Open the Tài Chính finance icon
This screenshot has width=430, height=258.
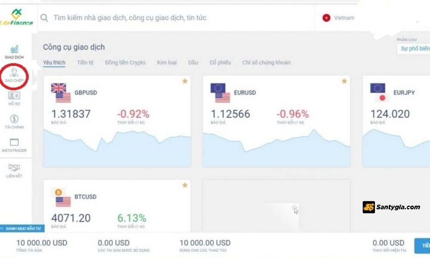pyautogui.click(x=14, y=120)
